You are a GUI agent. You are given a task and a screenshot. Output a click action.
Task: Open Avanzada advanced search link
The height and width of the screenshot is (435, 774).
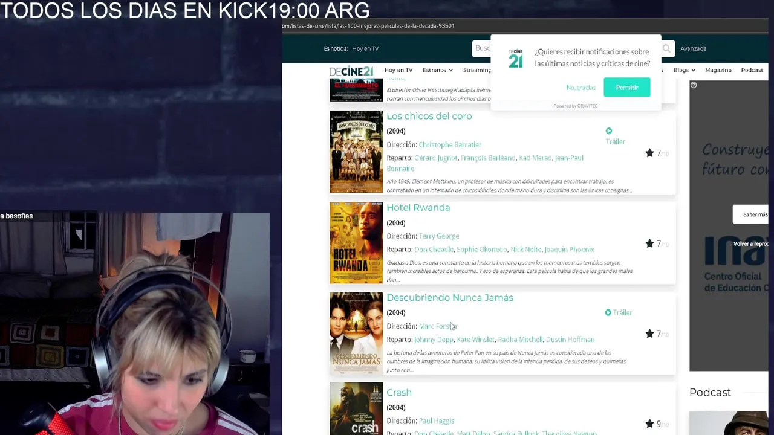(x=693, y=48)
